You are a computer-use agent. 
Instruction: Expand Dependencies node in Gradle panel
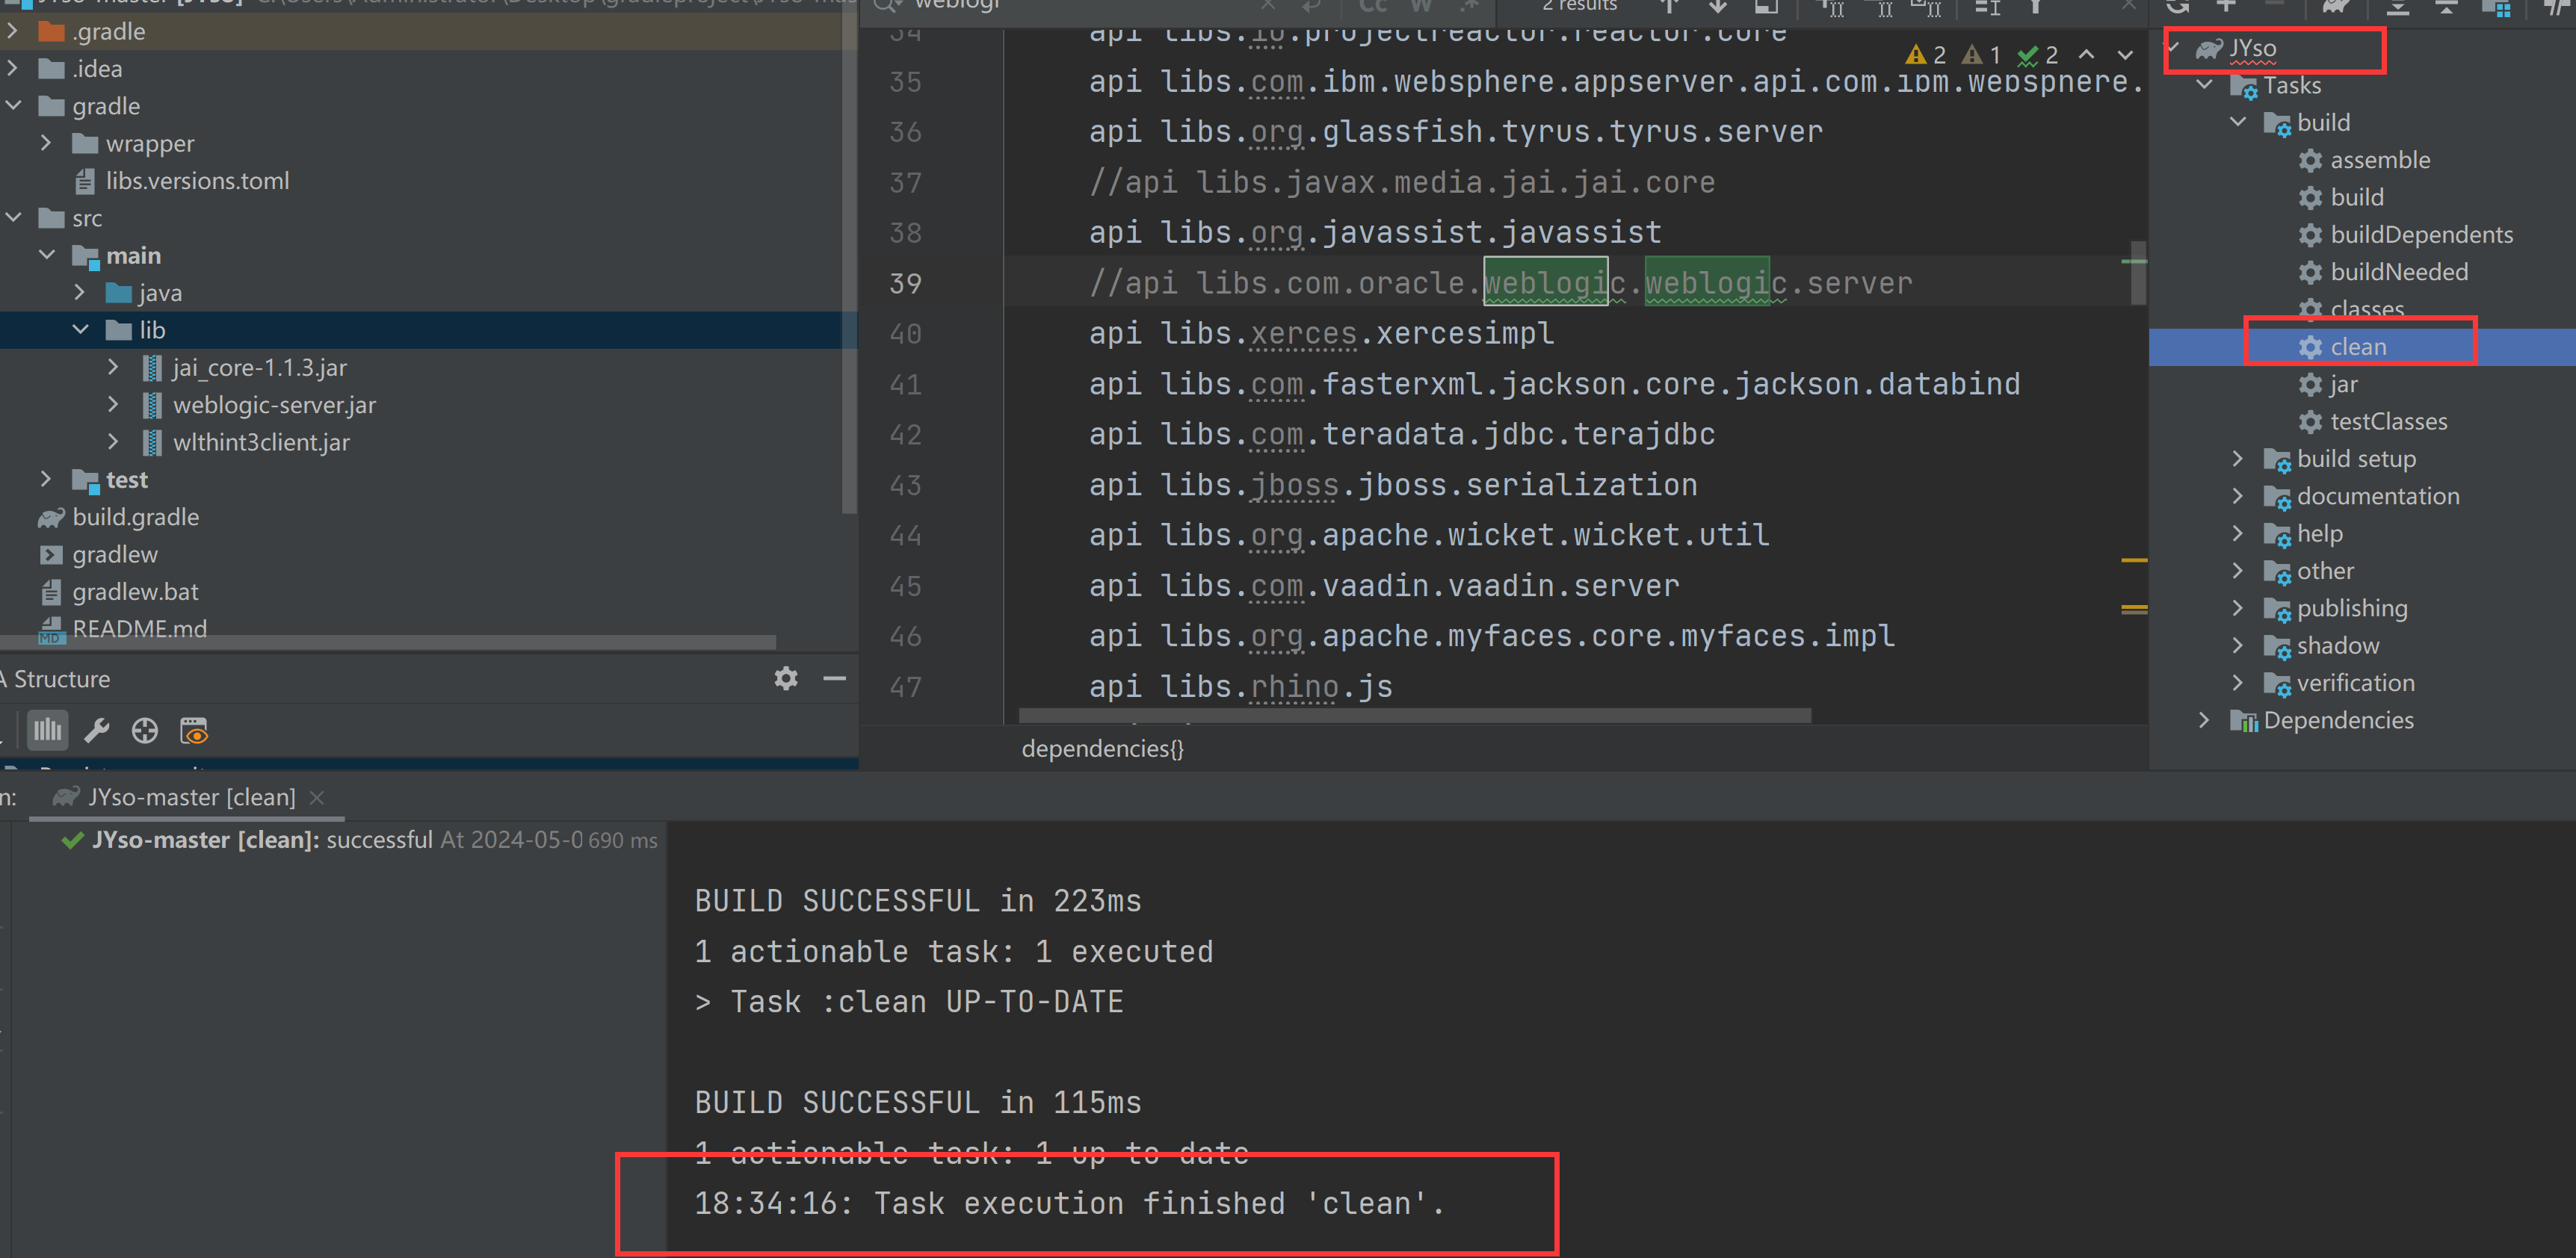[x=2204, y=720]
